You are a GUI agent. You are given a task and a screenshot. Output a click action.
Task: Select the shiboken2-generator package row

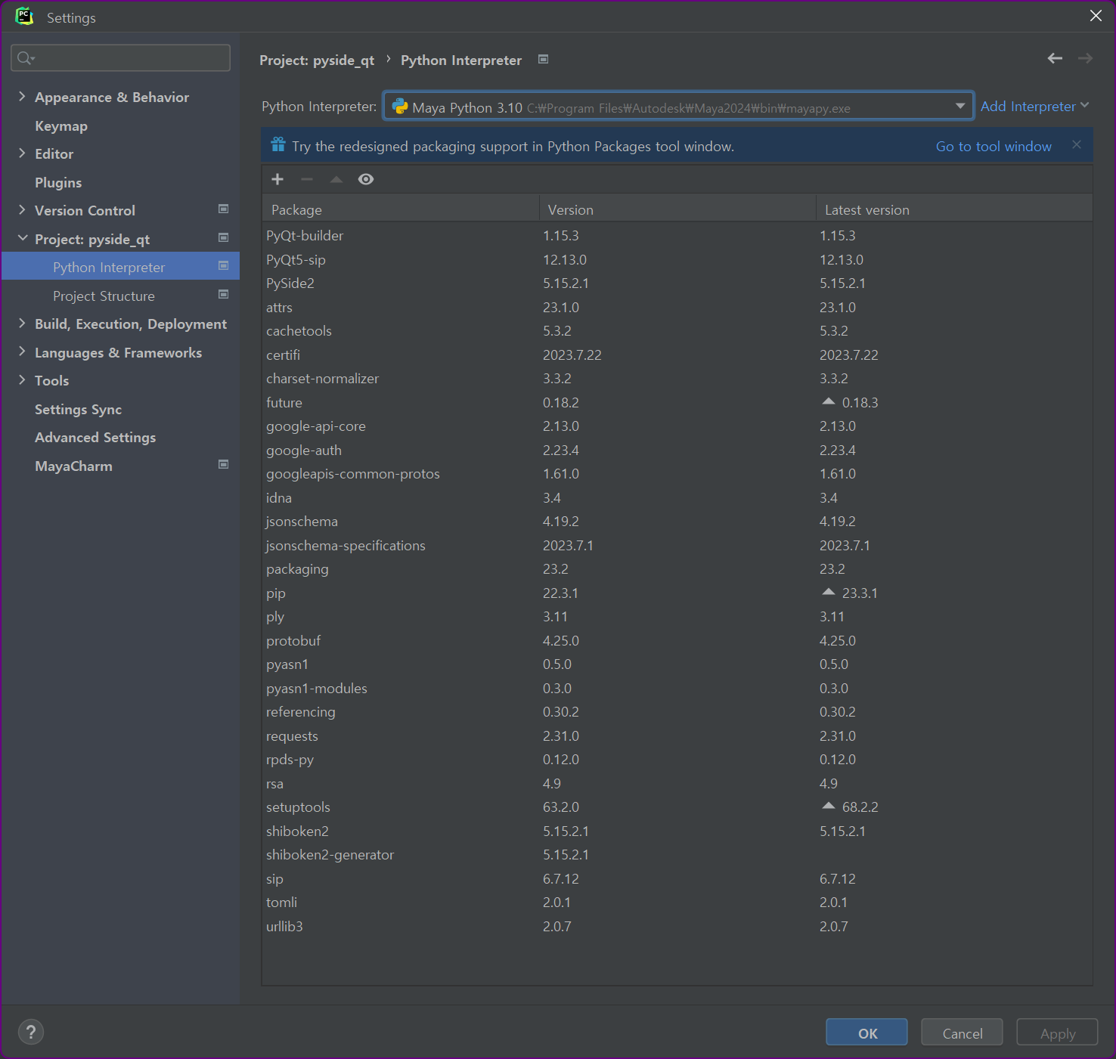coord(677,855)
